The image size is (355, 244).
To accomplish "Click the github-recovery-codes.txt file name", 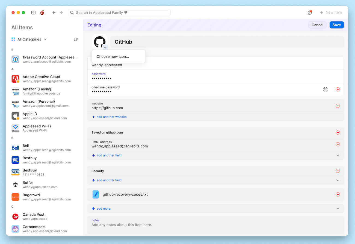I will click(x=125, y=195).
